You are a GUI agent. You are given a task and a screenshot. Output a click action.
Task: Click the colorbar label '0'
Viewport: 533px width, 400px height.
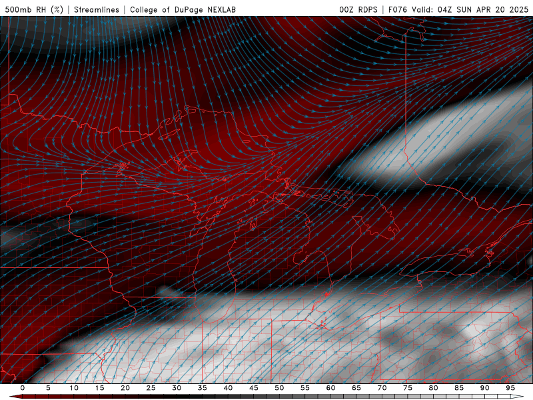pos(23,388)
